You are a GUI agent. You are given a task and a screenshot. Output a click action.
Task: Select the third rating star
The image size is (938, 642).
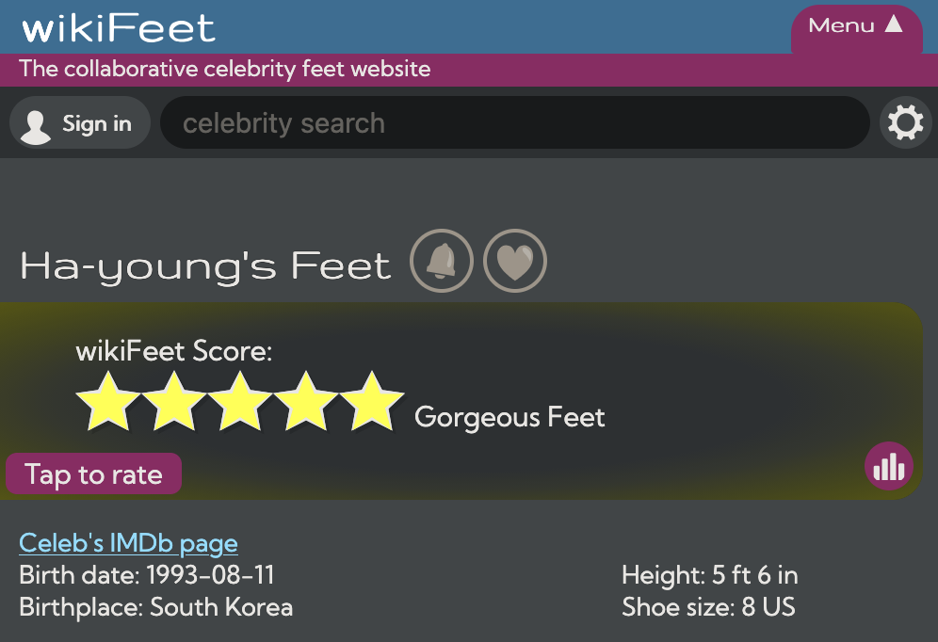[240, 400]
